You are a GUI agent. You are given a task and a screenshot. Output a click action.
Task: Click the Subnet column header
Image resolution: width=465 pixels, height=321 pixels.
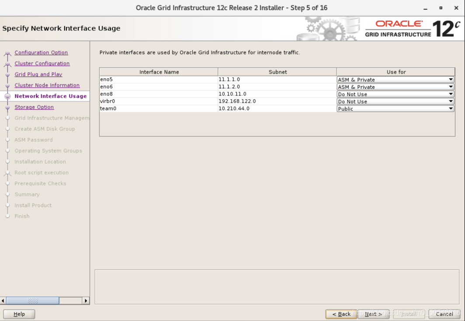coord(277,72)
